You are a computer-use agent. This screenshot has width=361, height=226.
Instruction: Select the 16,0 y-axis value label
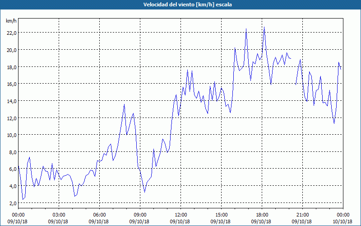click(x=12, y=84)
